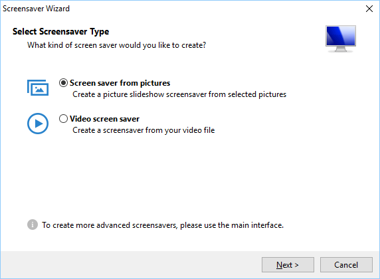Click 'Create a screensaver from your video file'

pos(143,130)
